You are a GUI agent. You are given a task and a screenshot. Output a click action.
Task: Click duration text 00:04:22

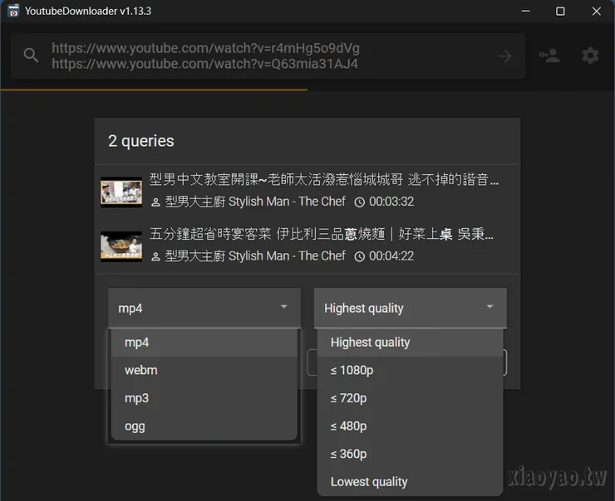(391, 256)
